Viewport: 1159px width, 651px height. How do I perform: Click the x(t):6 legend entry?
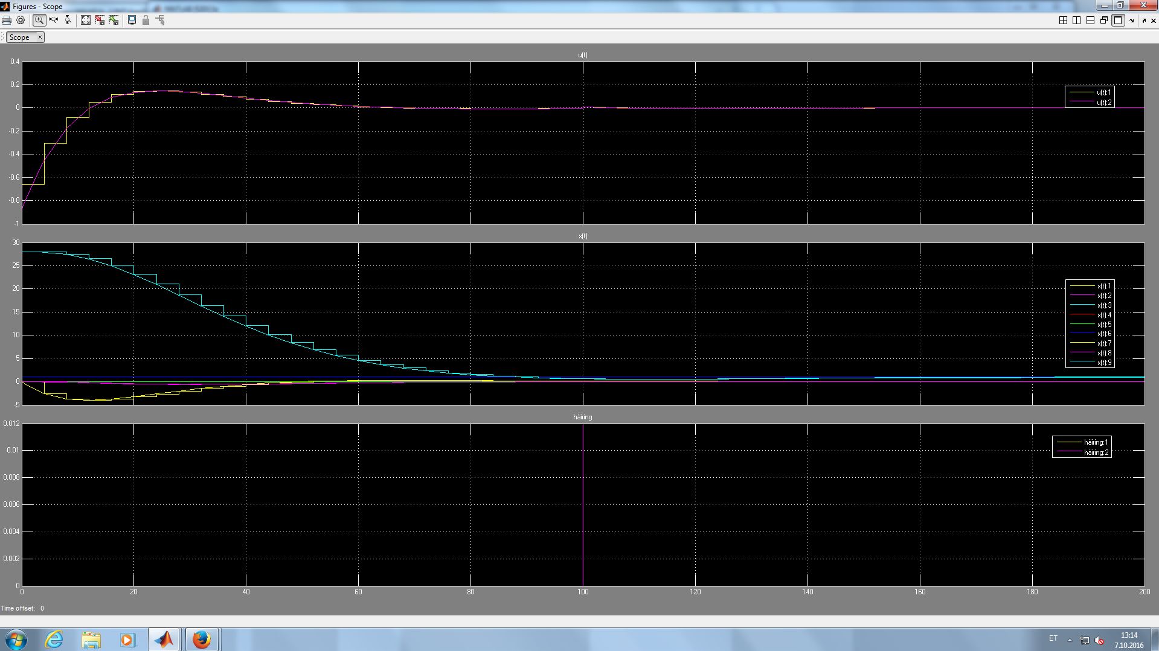tap(1090, 334)
